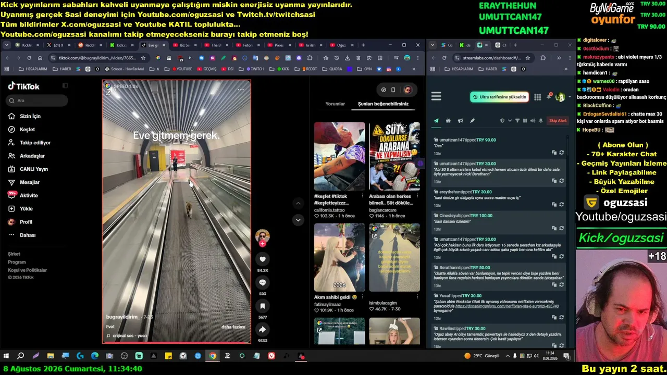Image resolution: width=667 pixels, height=375 pixels.
Task: Replay Berathan's TRY 50.00 tip alert
Action: [x=561, y=285]
